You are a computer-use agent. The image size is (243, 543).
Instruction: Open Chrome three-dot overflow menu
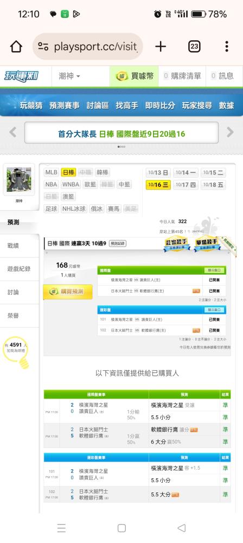pos(226,46)
